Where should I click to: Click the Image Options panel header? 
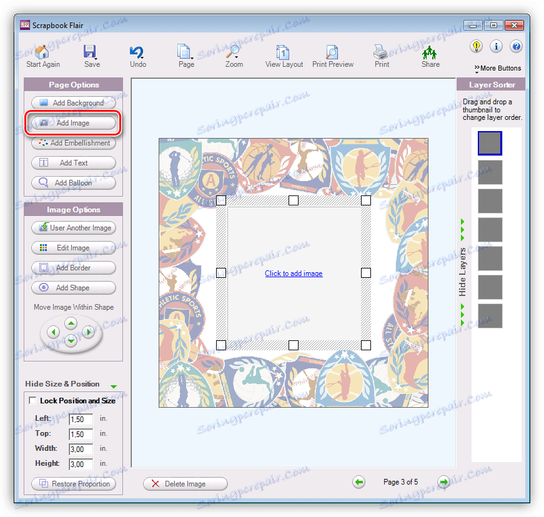pyautogui.click(x=74, y=209)
